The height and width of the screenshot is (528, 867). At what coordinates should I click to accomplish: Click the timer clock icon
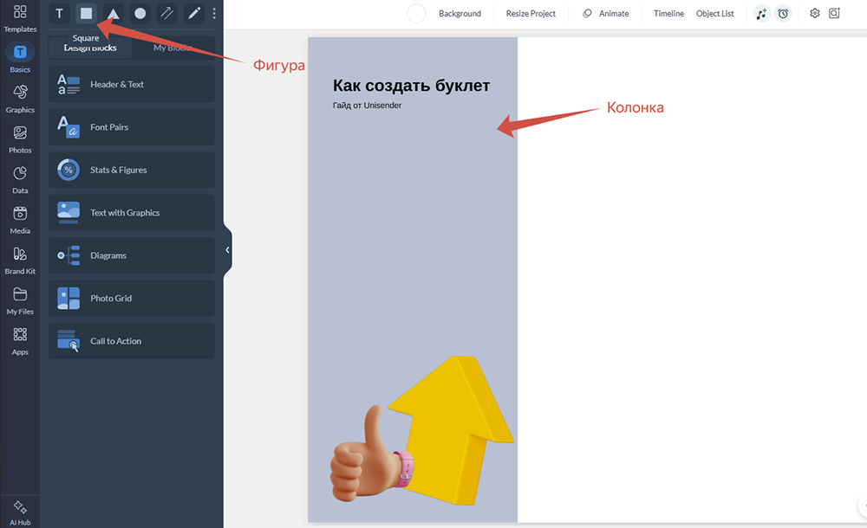[783, 14]
